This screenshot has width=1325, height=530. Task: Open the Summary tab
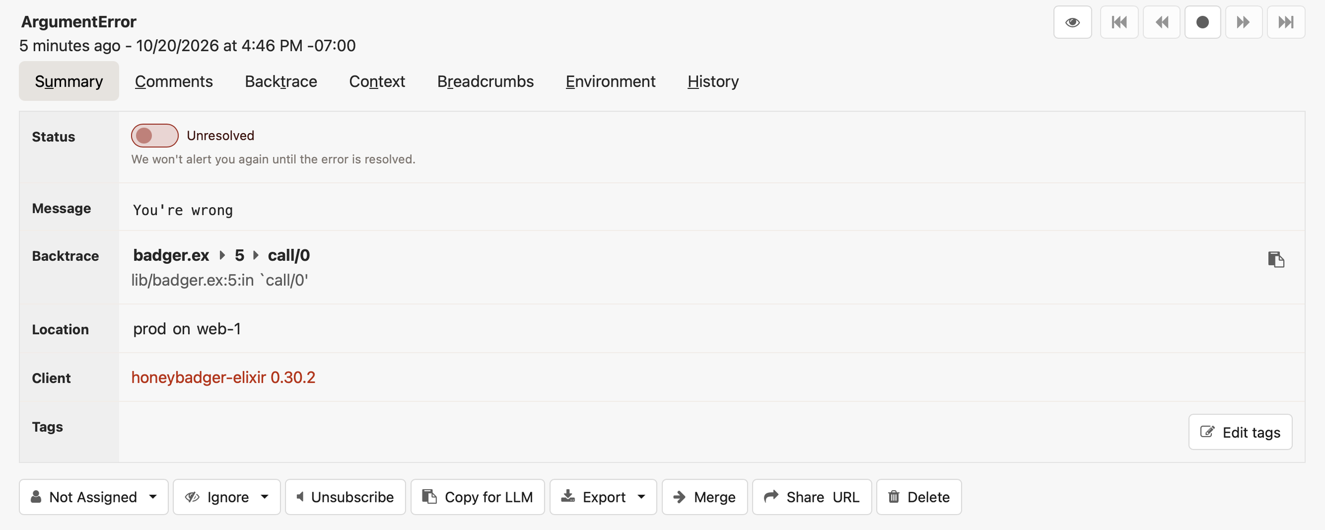(x=69, y=81)
